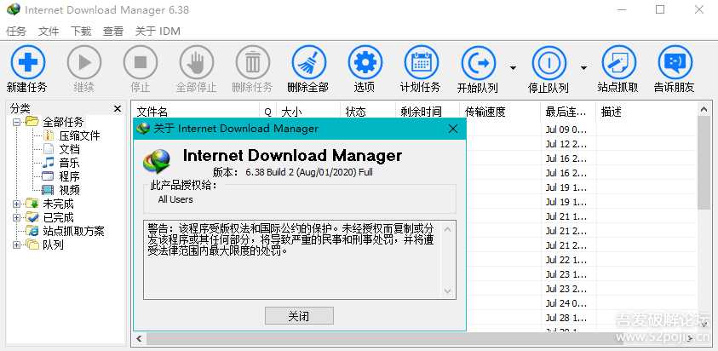
Task: Select 文档 category
Action: (x=69, y=149)
